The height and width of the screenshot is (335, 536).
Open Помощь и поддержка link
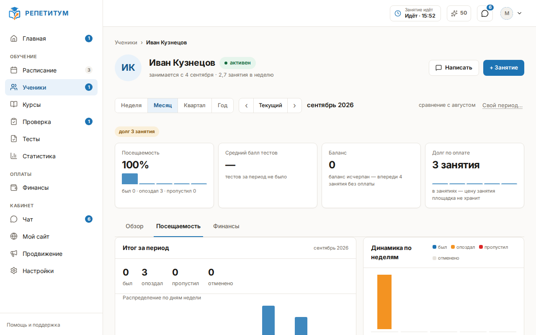click(33, 325)
